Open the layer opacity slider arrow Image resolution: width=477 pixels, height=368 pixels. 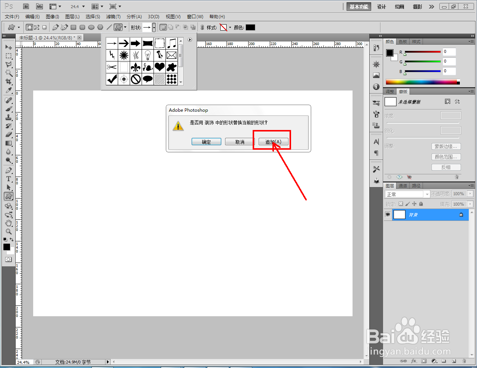click(x=470, y=194)
